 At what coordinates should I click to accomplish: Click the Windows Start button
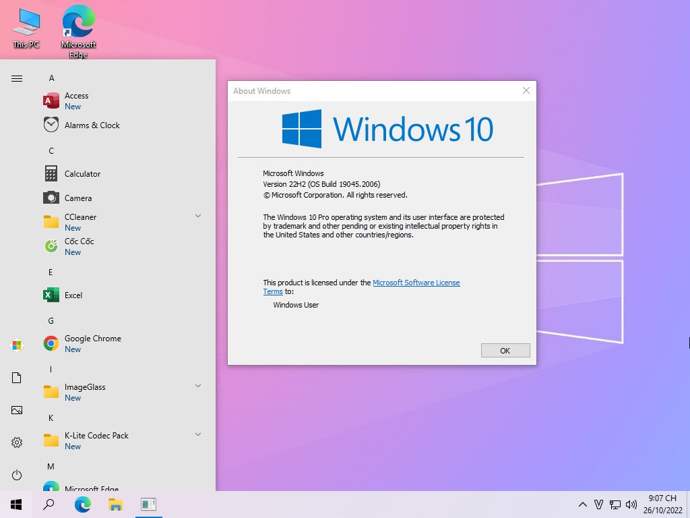pyautogui.click(x=16, y=505)
